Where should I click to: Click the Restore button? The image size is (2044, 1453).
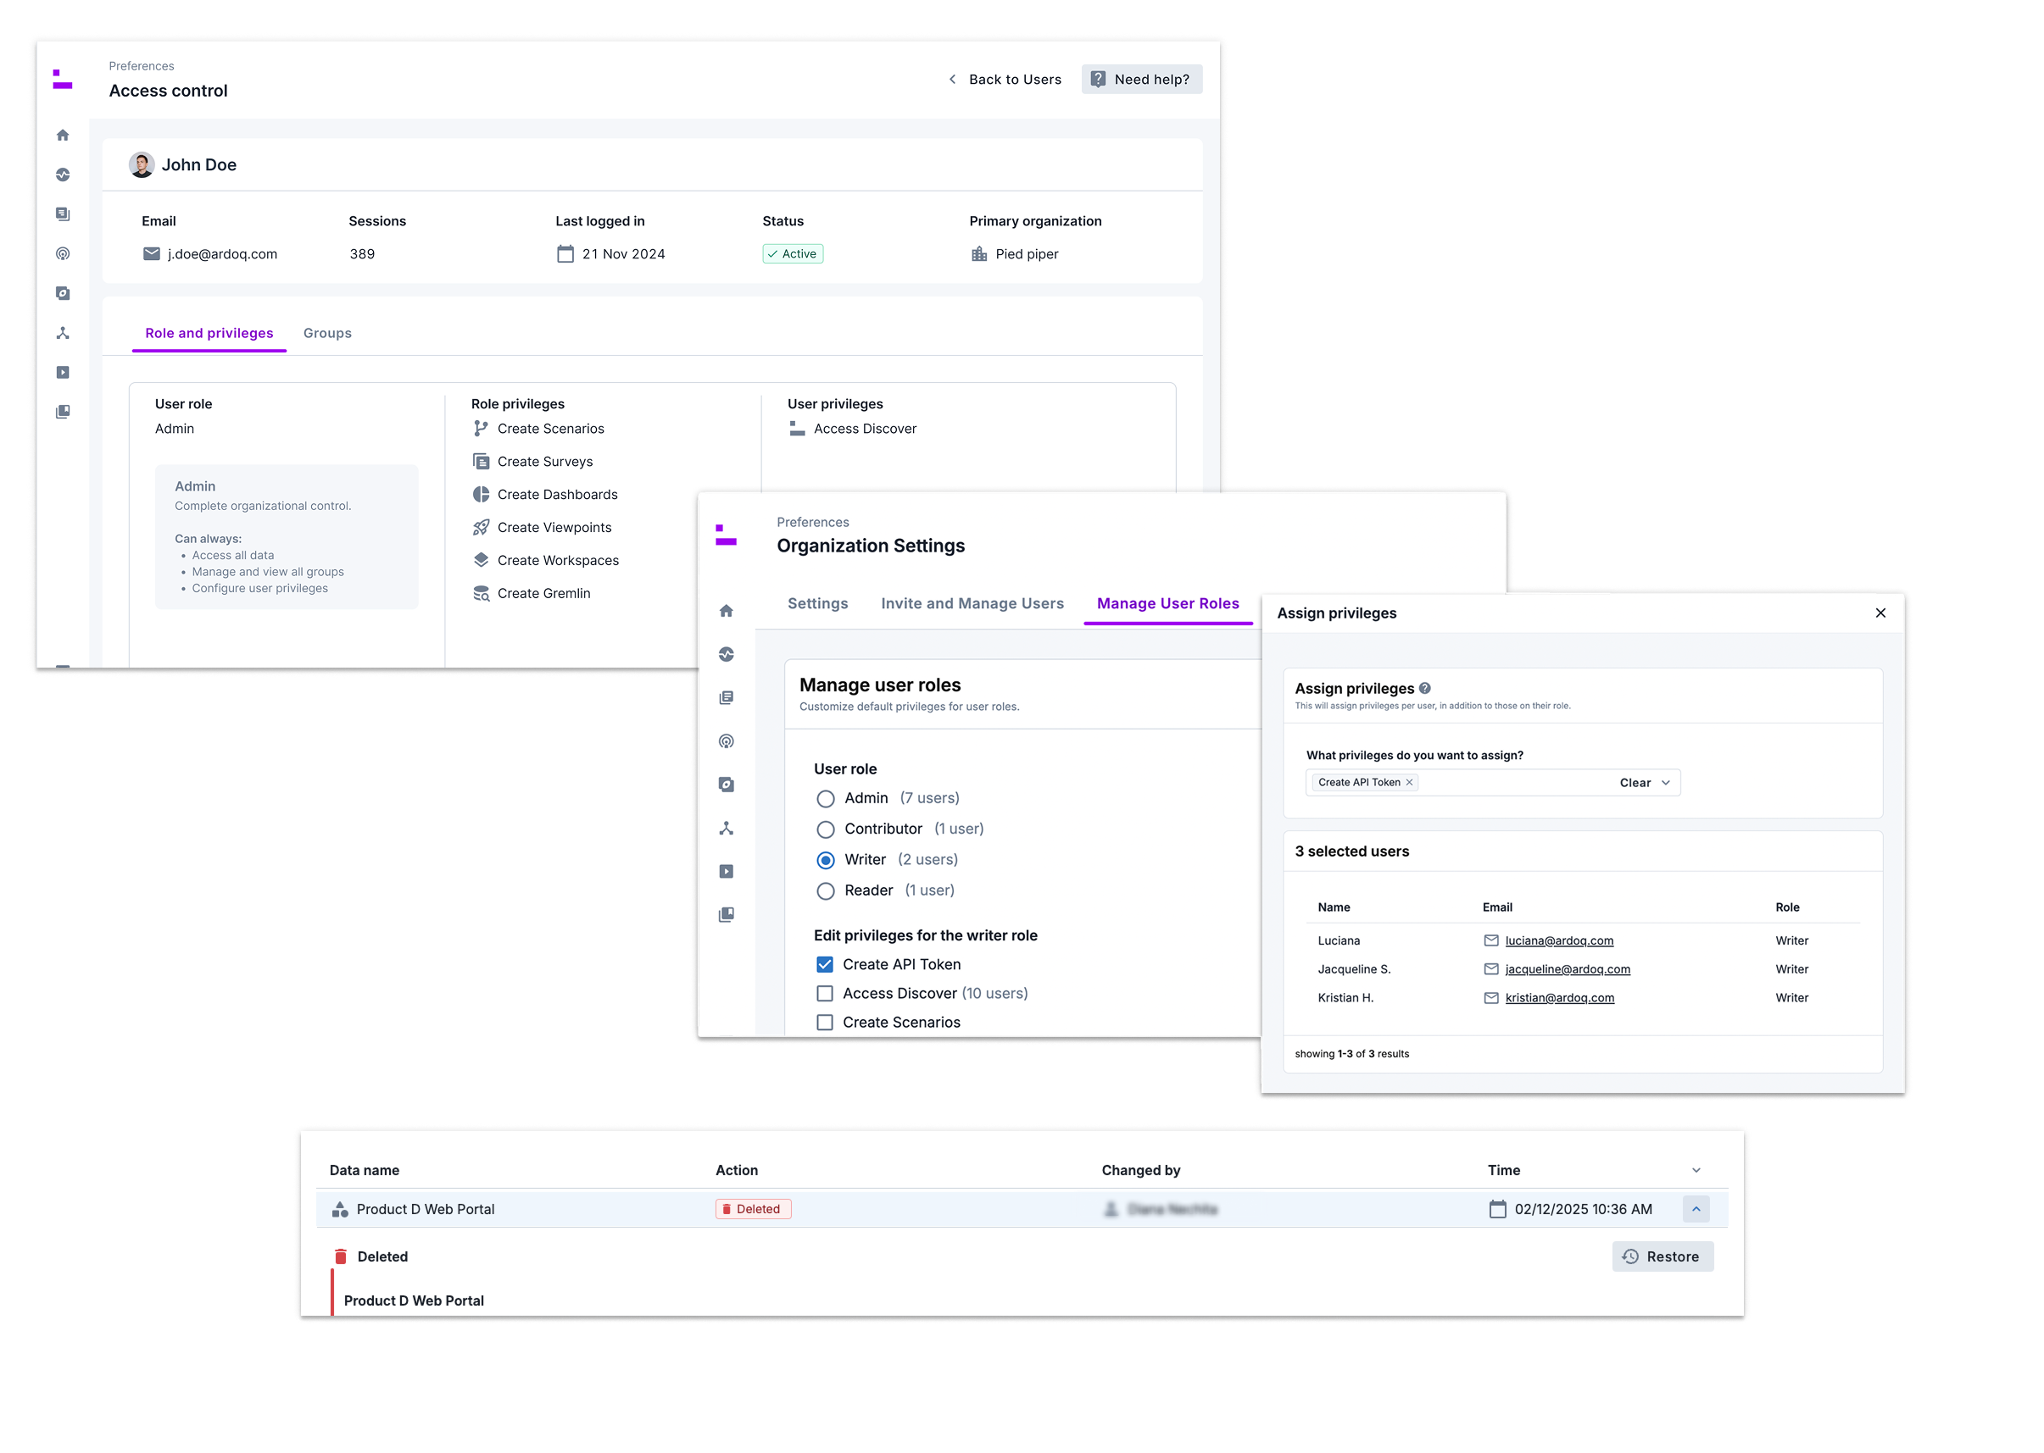(1662, 1256)
